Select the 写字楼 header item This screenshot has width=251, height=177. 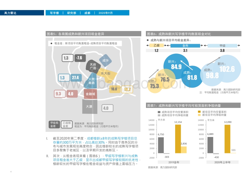pyautogui.click(x=54, y=13)
